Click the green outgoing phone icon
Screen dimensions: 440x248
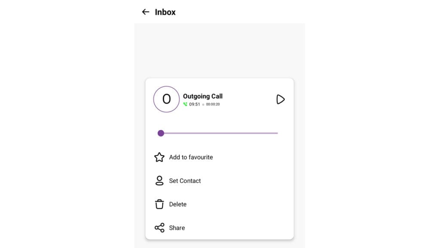point(185,104)
